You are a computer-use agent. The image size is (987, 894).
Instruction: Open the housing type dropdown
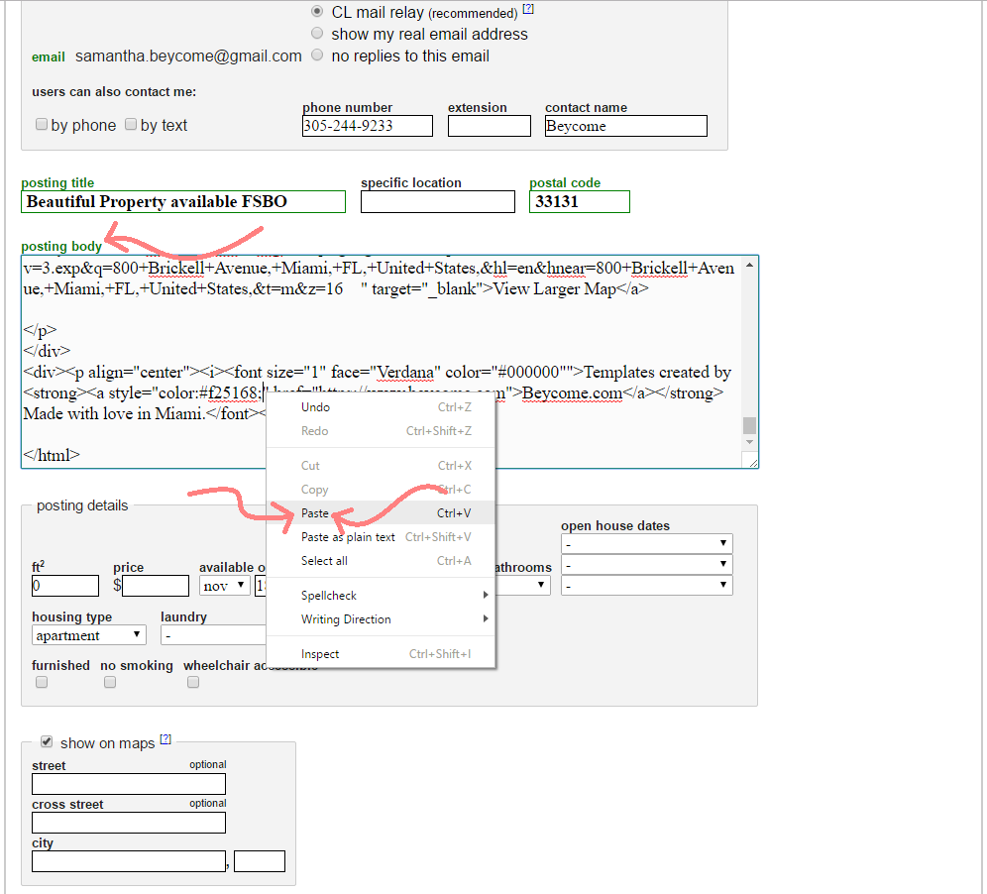pyautogui.click(x=89, y=635)
